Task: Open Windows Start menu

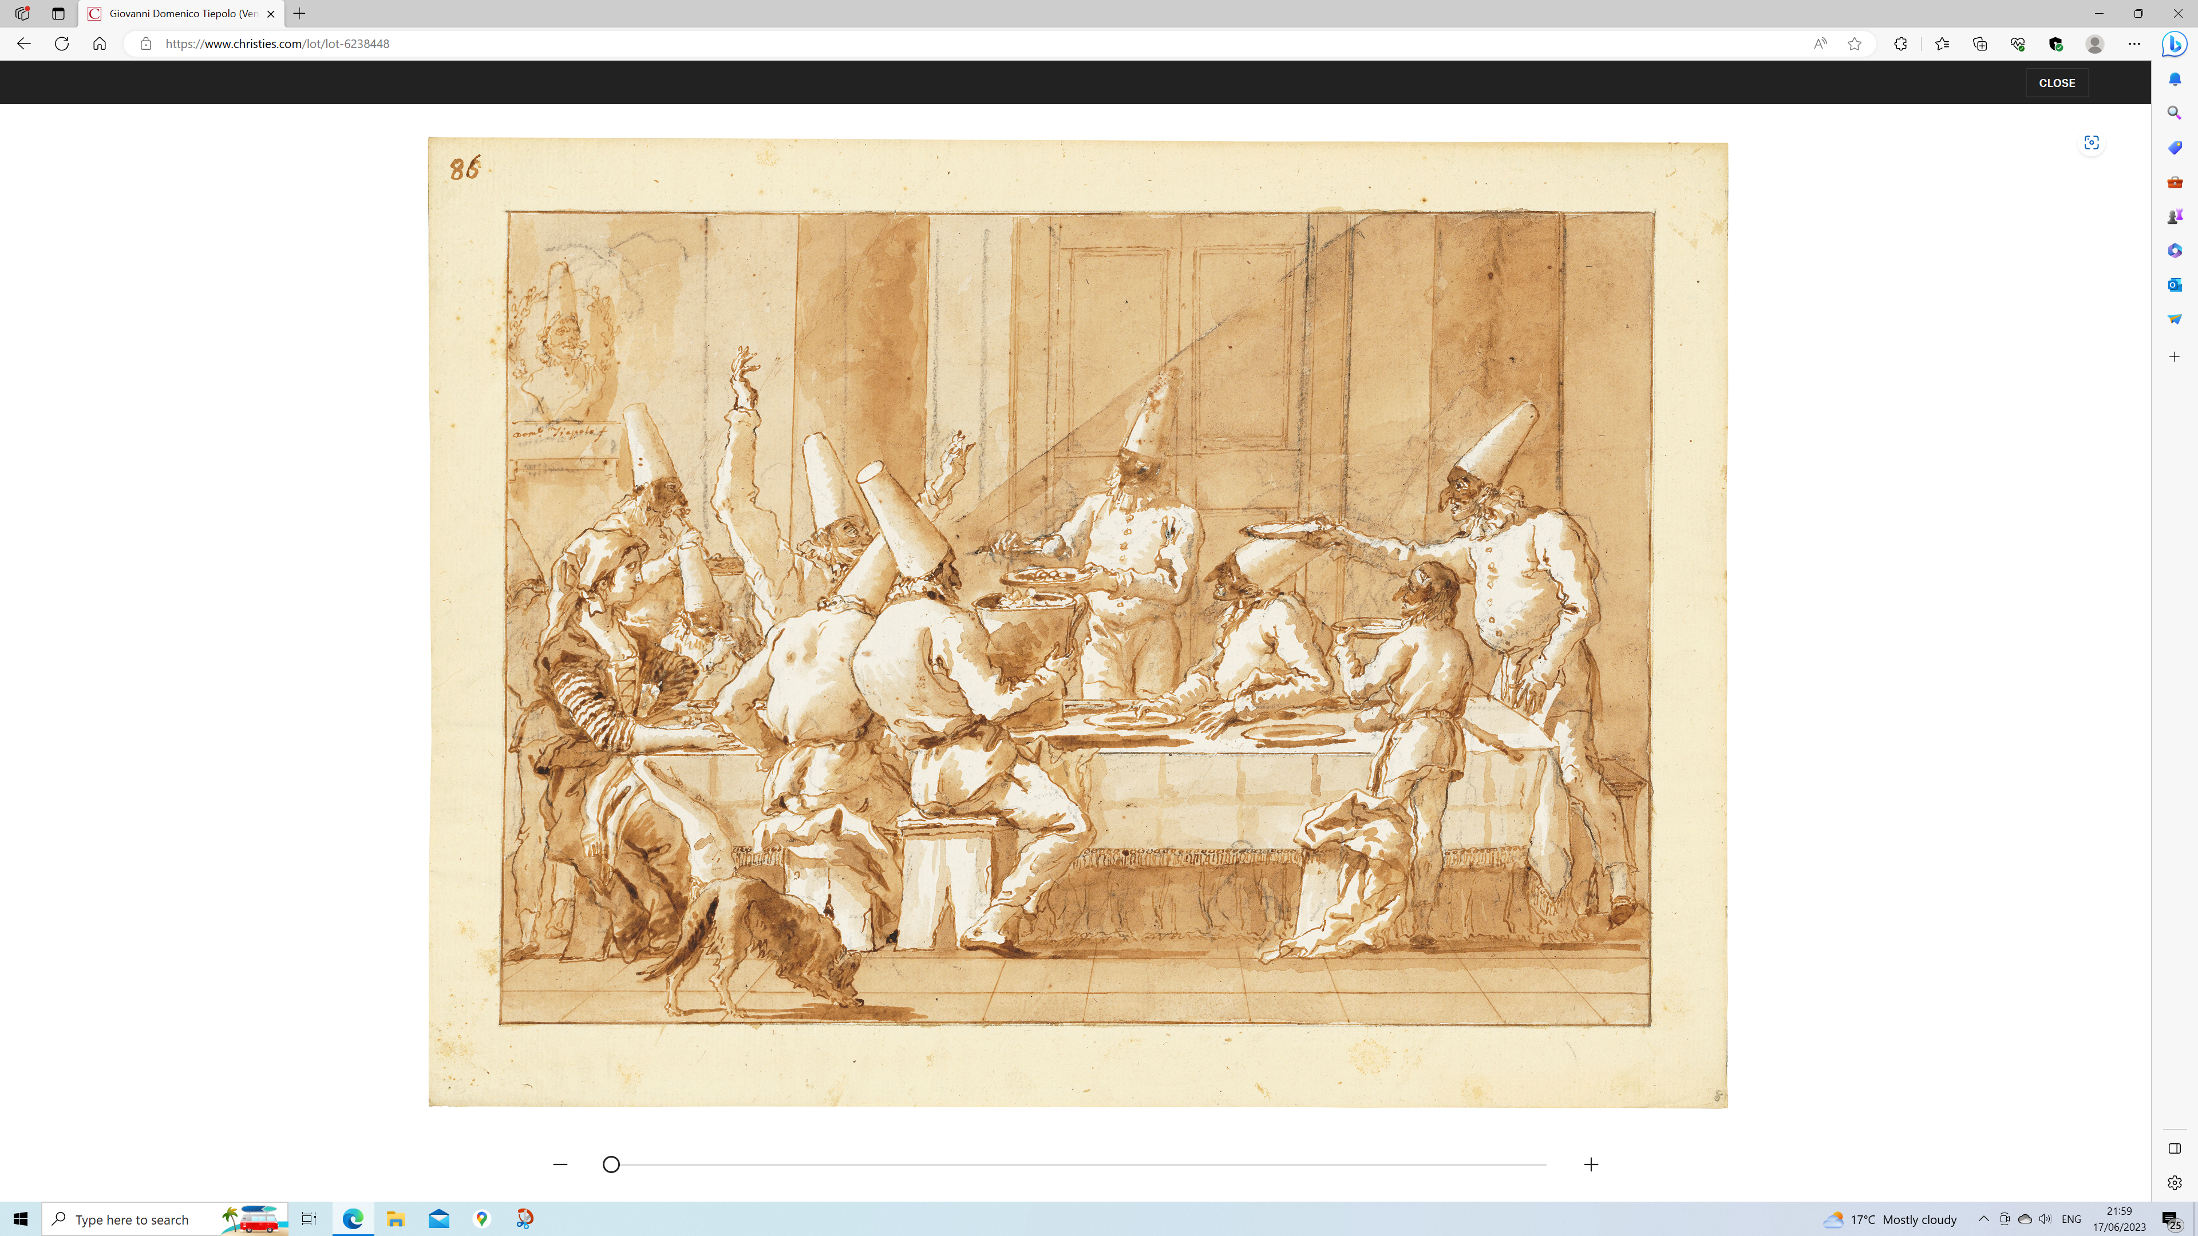Action: [x=21, y=1219]
